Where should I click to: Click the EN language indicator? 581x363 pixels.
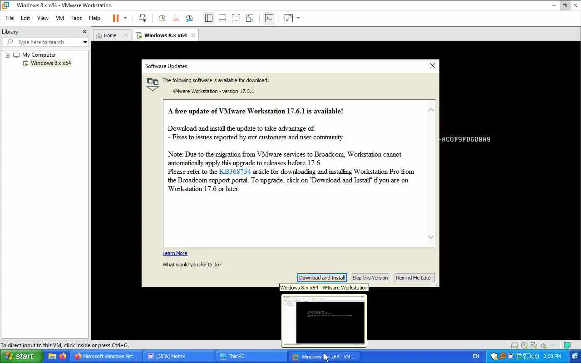pos(476,356)
